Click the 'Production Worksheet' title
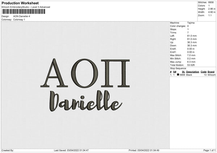 coord(20,3)
